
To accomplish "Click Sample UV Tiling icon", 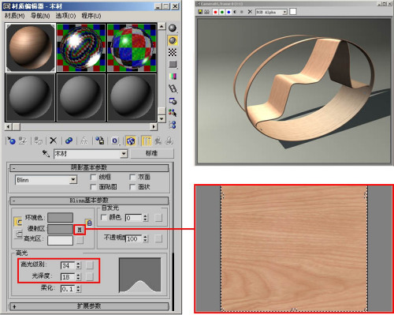I will [173, 64].
